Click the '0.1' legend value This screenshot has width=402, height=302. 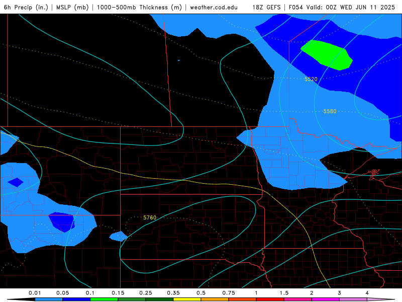90,293
